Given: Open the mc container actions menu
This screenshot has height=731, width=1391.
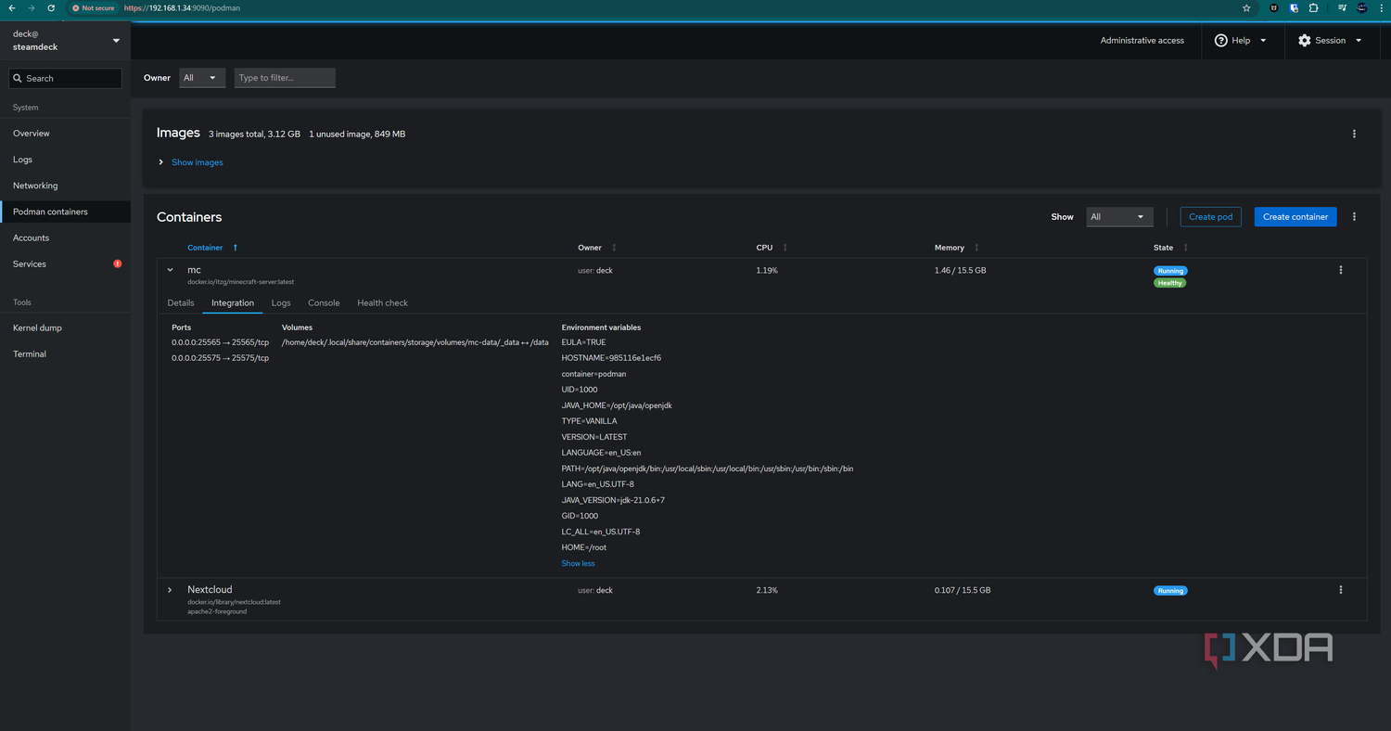Looking at the screenshot, I should pos(1341,270).
